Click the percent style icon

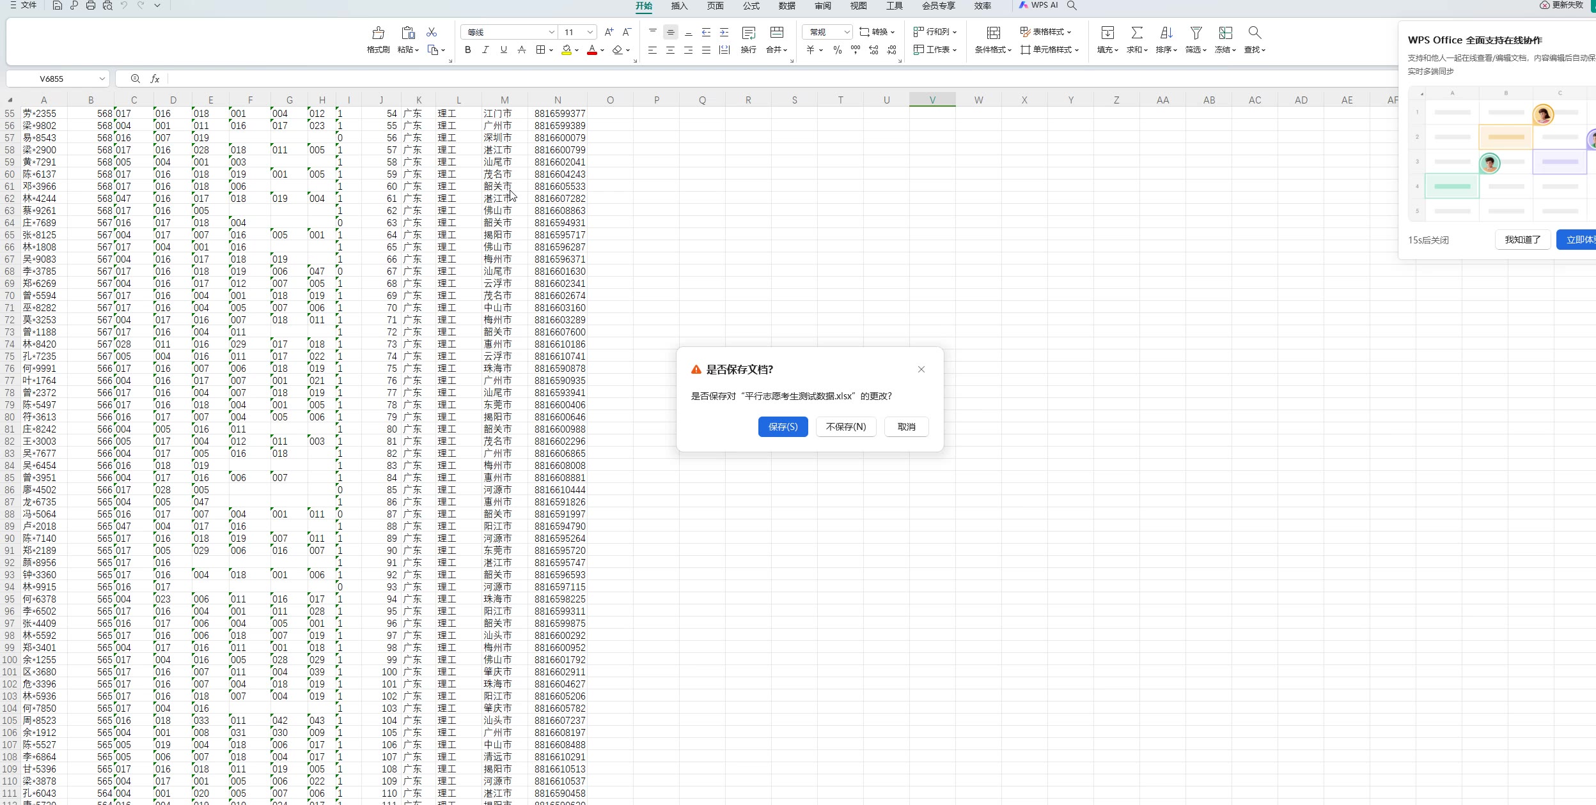837,50
